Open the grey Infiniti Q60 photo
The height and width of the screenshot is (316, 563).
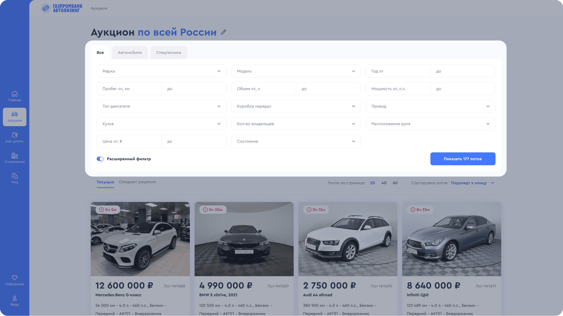(452, 239)
